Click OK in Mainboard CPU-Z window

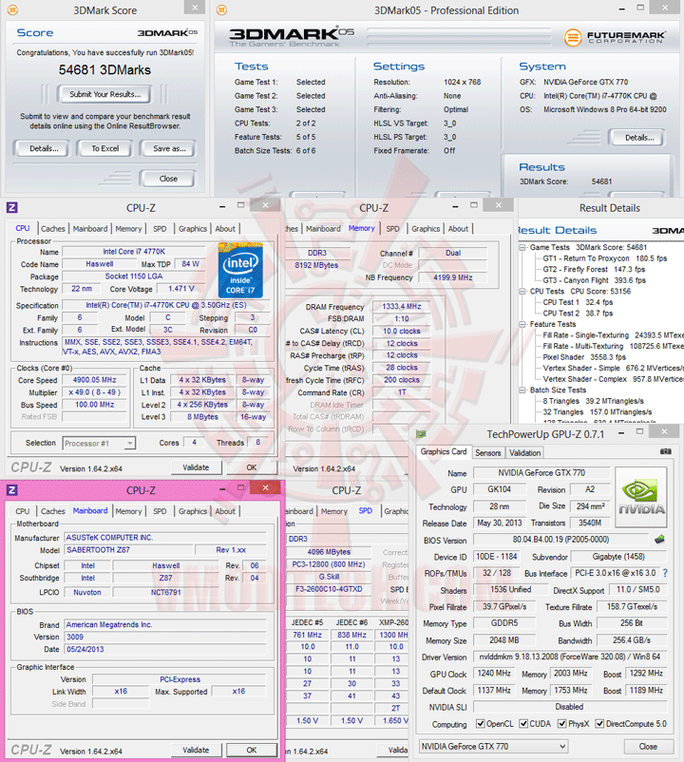coord(251,750)
